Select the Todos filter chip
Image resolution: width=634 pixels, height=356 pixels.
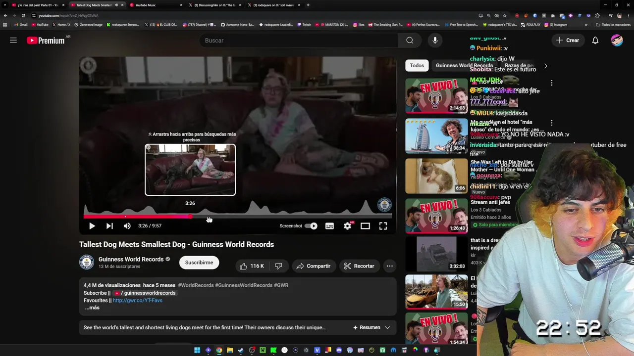[x=417, y=65]
